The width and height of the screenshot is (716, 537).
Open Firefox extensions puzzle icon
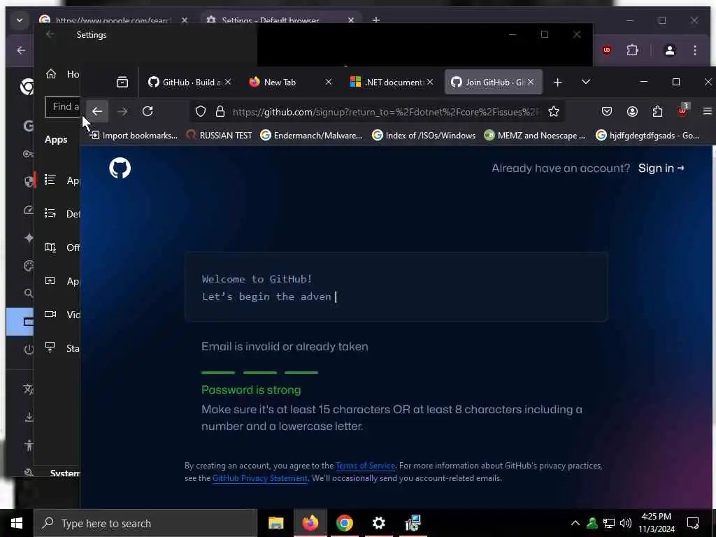point(657,111)
